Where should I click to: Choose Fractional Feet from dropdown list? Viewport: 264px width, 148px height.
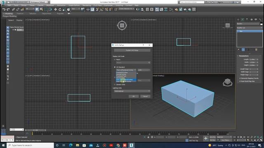click(x=126, y=76)
